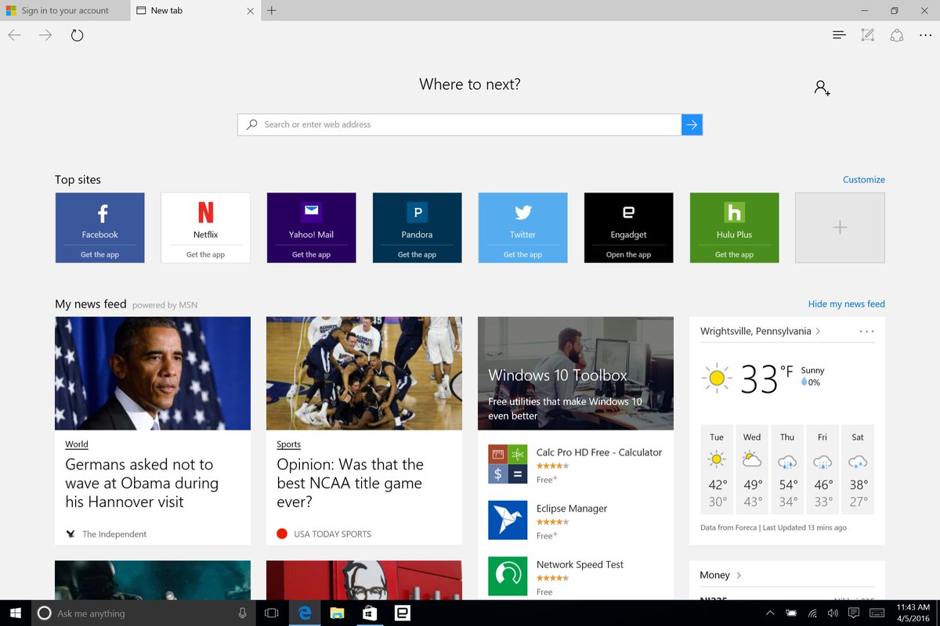Open the Eclipse Manager app icon

point(508,520)
